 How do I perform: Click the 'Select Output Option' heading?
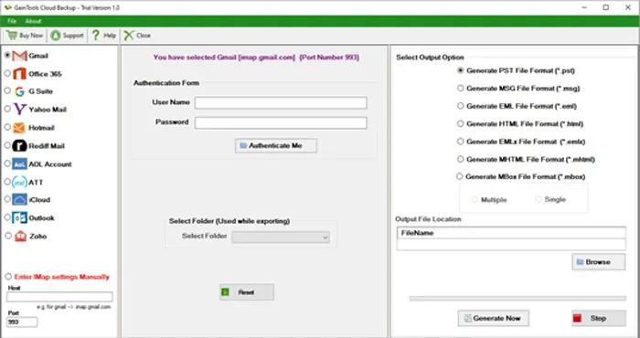(430, 58)
